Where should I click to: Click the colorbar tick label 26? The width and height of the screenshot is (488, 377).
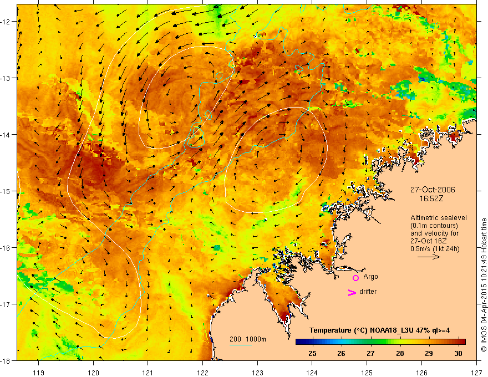[341, 353]
